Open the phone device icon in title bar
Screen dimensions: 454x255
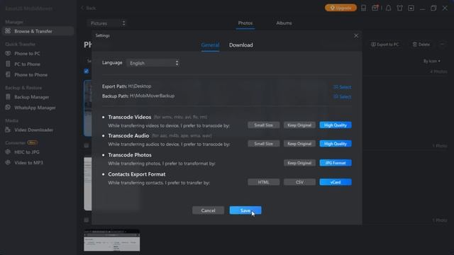[x=363, y=8]
